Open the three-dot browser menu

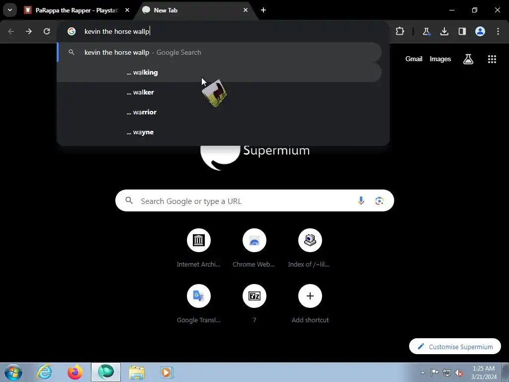[498, 31]
